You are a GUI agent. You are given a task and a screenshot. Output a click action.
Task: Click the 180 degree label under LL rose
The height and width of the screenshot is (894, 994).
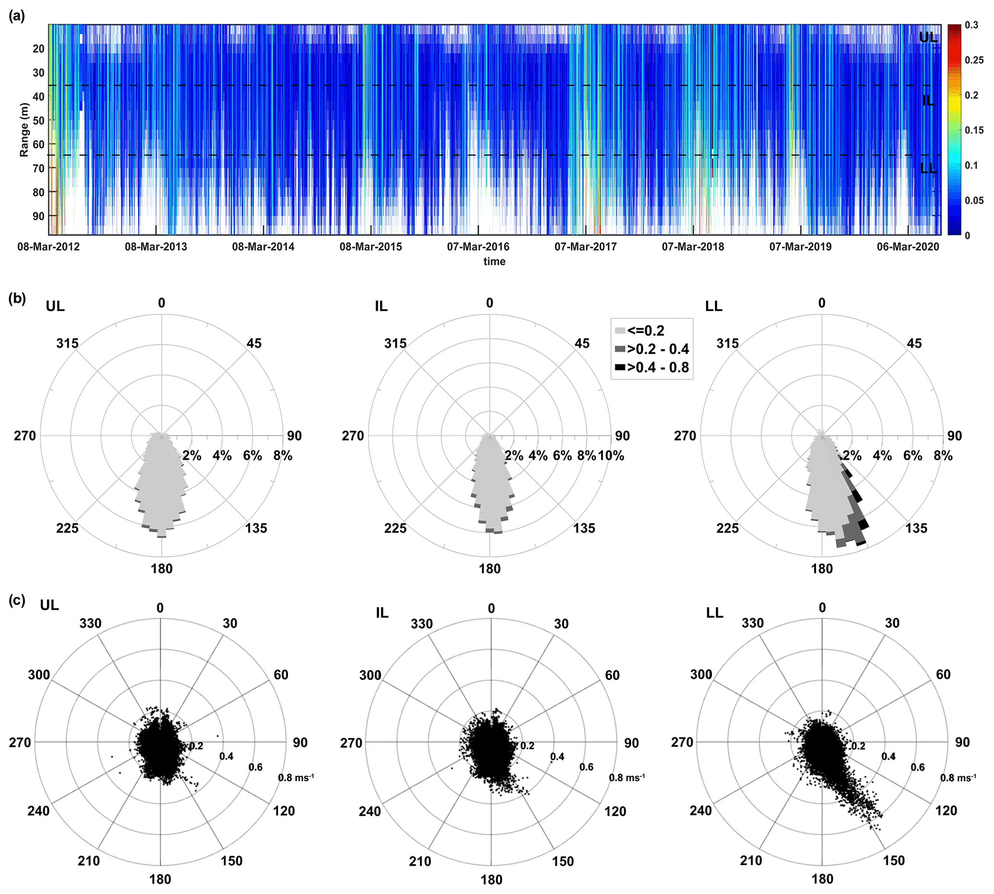822,569
